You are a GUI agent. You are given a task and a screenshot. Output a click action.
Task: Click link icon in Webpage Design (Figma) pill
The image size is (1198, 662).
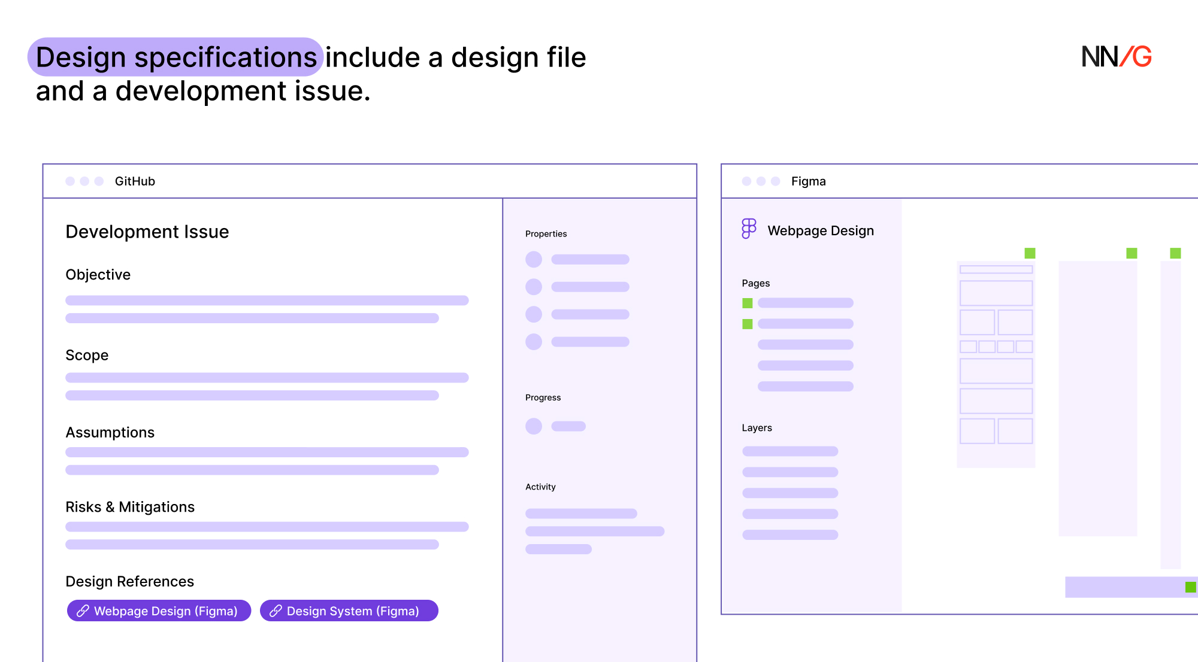tap(83, 611)
